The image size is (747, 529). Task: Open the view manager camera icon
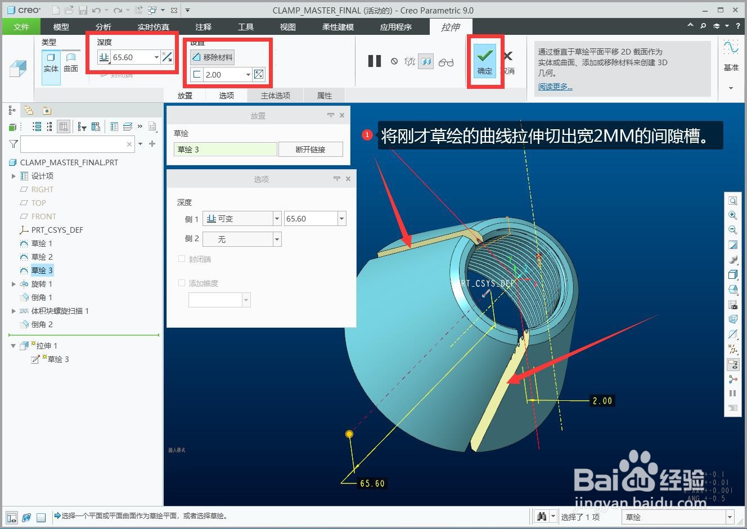pos(733,305)
